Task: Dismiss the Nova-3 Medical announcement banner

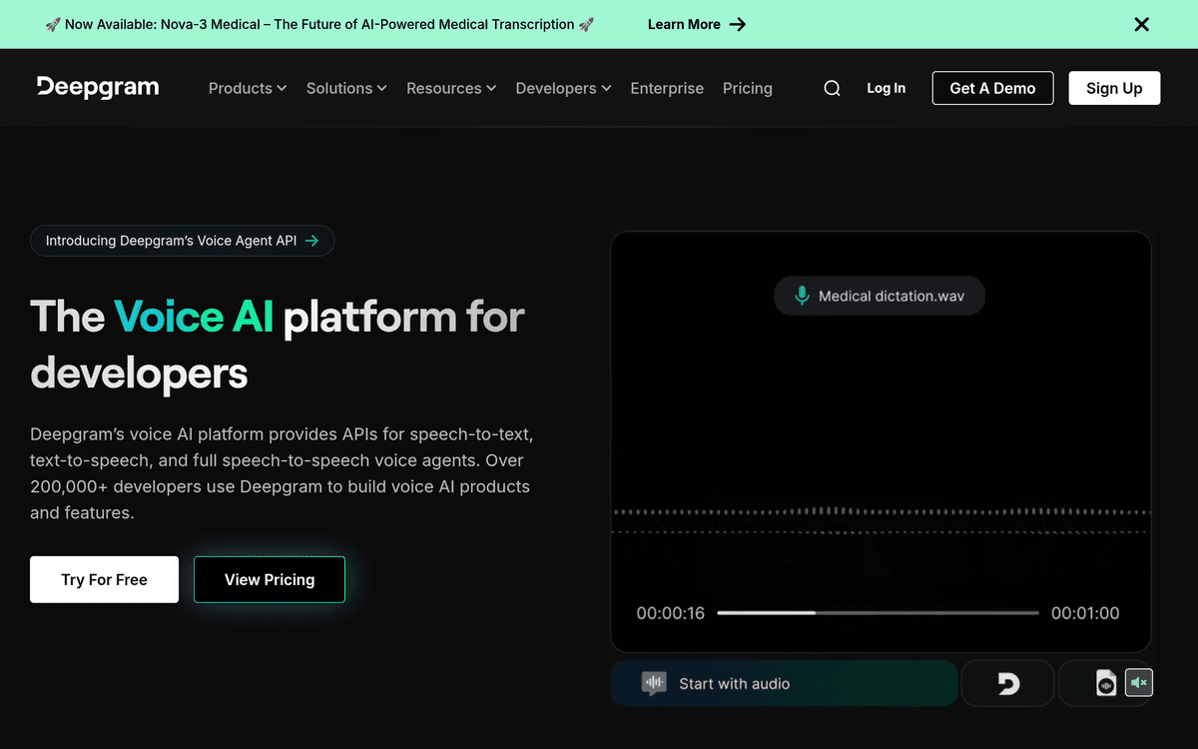Action: pyautogui.click(x=1141, y=24)
